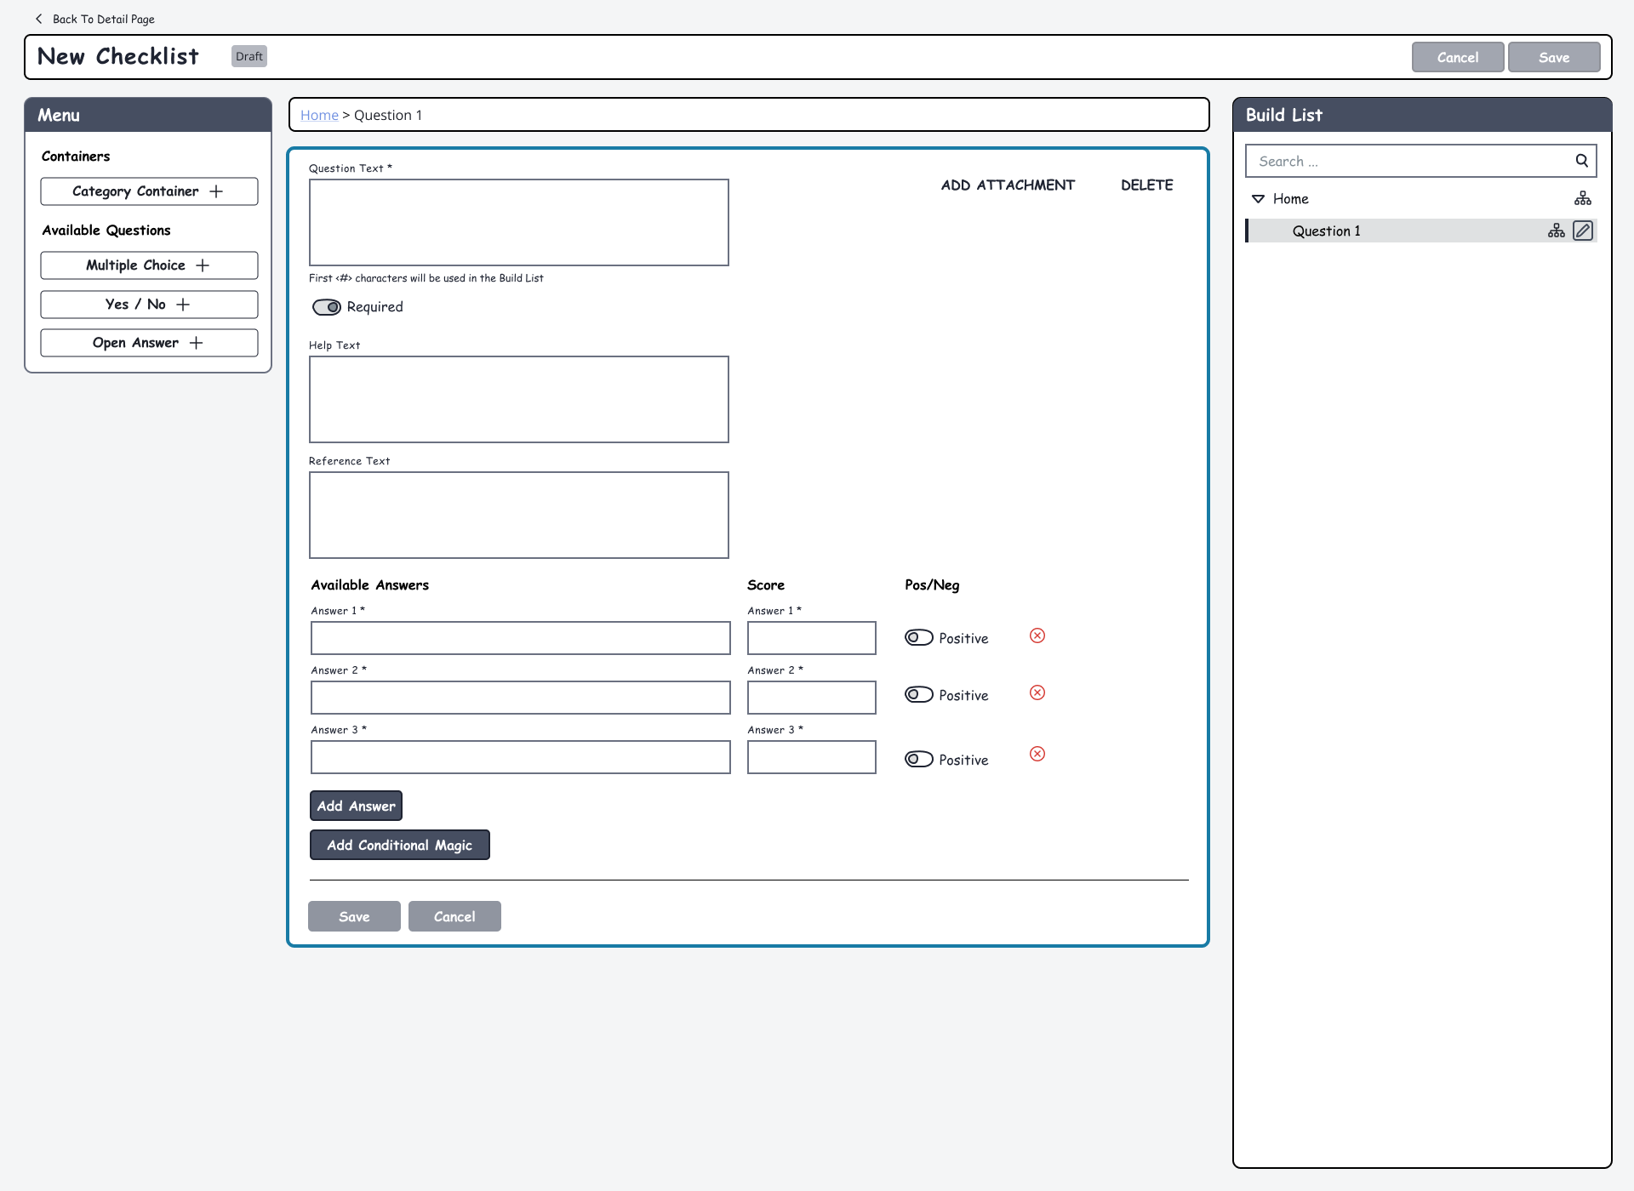Click the header Cancel button

[x=1458, y=57]
